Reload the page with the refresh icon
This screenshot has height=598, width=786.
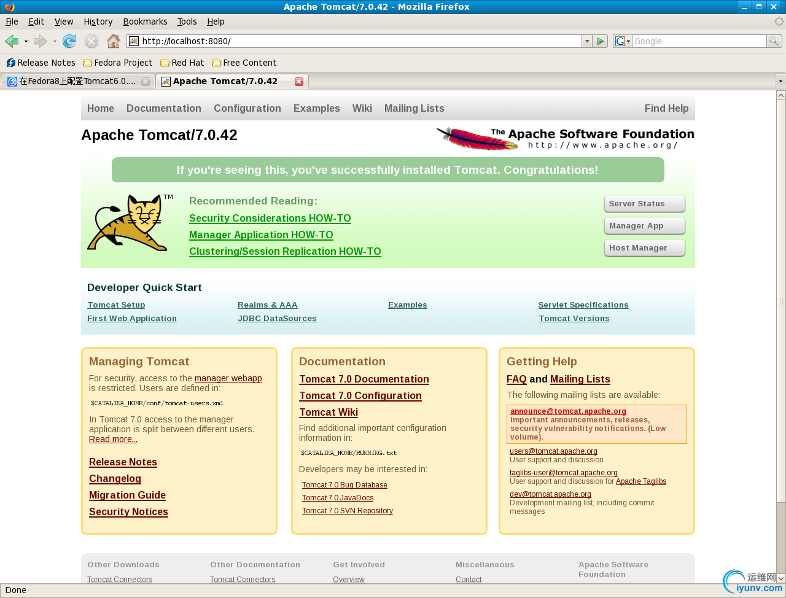[x=69, y=41]
